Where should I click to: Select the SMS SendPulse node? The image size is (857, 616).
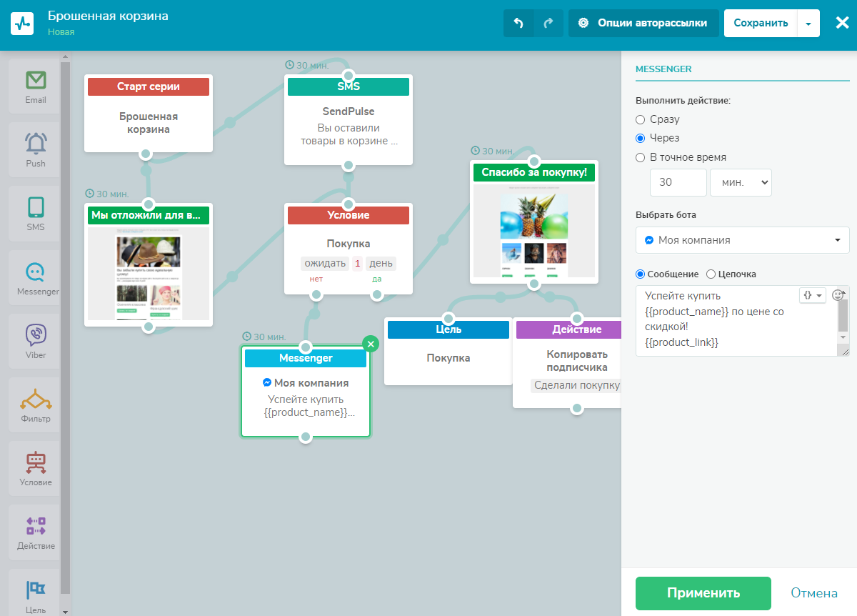(x=349, y=119)
